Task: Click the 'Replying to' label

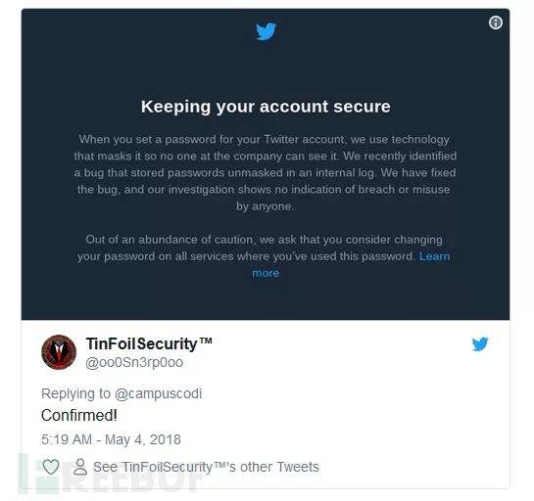Action: click(x=76, y=393)
